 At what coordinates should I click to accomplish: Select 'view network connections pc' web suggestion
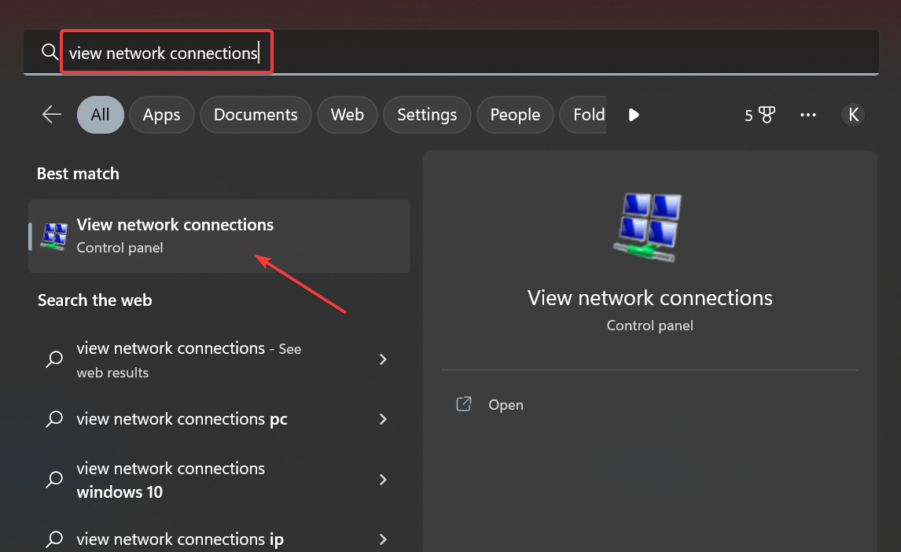(219, 419)
